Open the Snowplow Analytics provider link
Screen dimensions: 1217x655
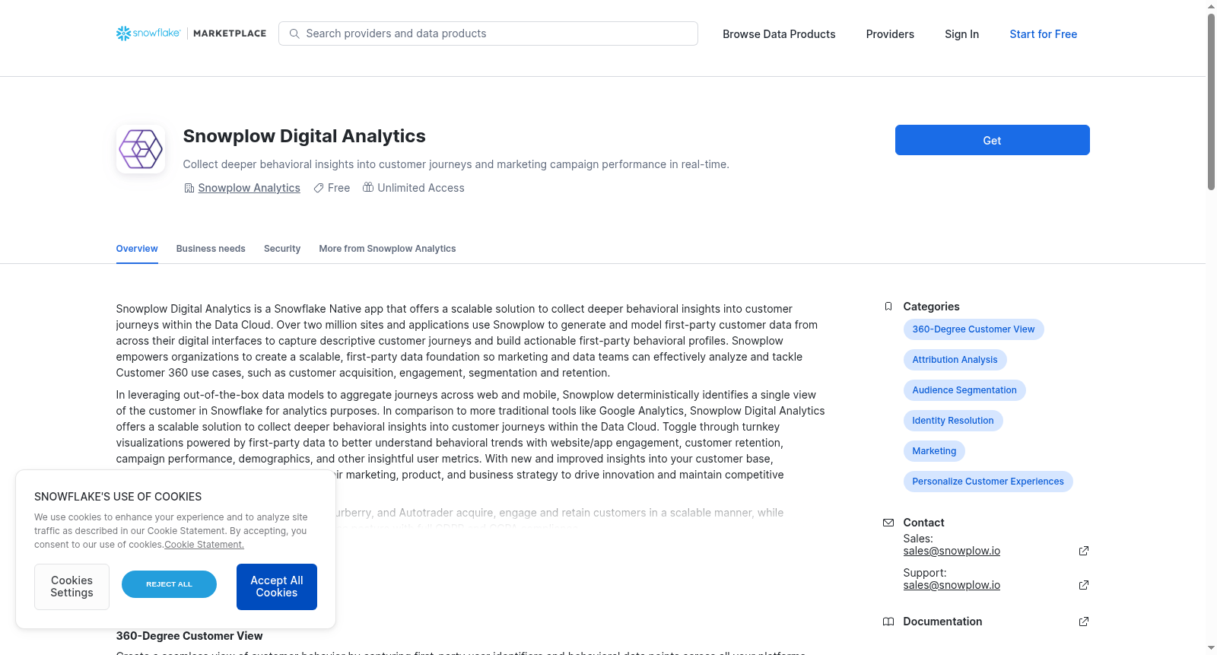249,188
